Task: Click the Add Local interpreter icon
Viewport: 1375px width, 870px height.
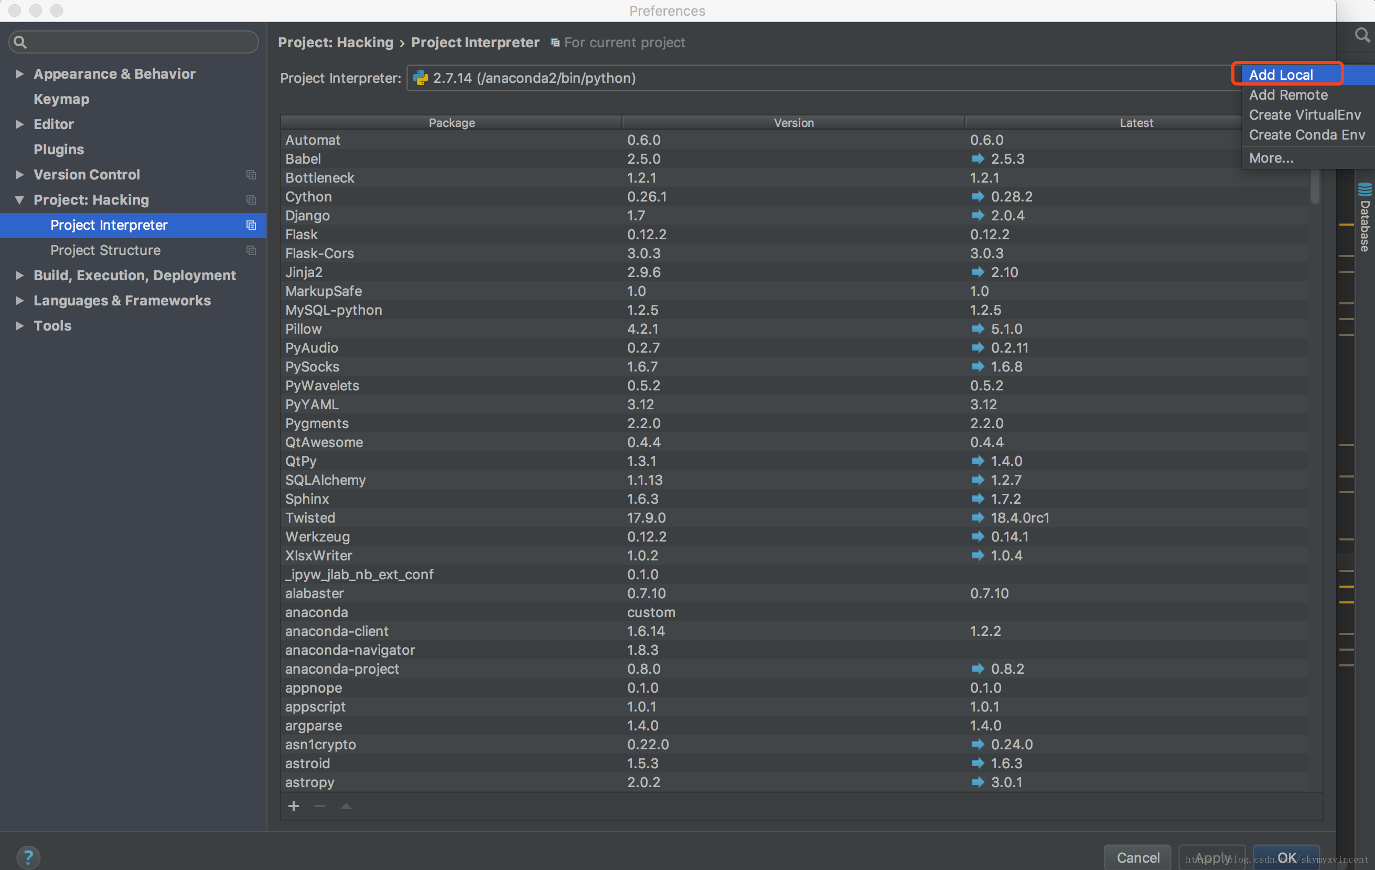Action: tap(1282, 75)
